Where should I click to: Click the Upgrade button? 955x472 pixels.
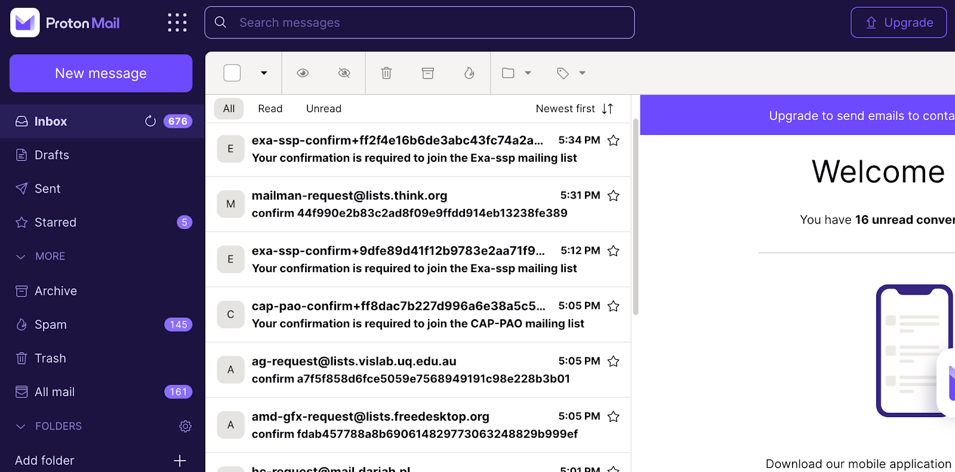click(899, 23)
